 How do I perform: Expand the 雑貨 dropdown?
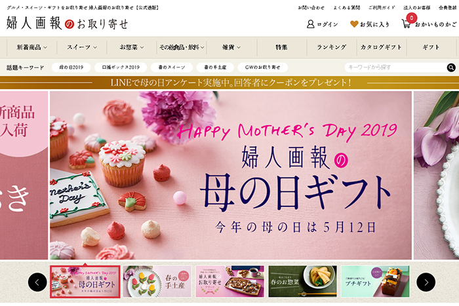[231, 47]
